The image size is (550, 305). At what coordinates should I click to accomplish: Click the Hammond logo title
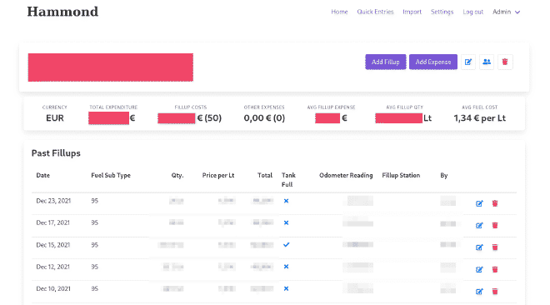click(62, 12)
